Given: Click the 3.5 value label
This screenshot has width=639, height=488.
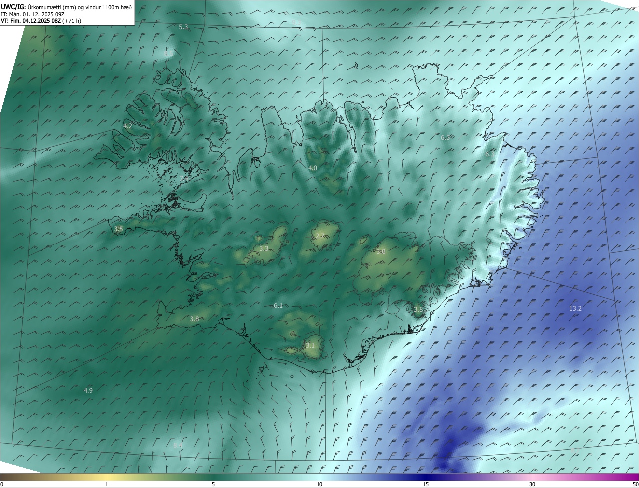Looking at the screenshot, I should (118, 229).
